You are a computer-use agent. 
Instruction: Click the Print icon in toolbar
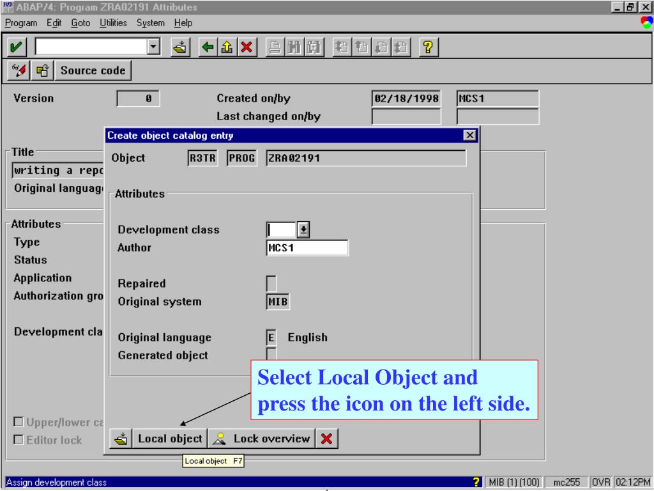(x=275, y=47)
